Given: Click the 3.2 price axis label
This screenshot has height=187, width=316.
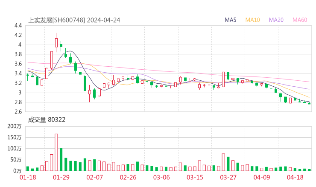Looking at the screenshot, I should click(x=18, y=83).
